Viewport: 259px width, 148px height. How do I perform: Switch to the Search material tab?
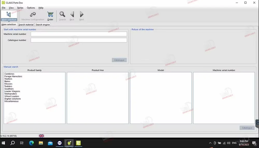26,25
